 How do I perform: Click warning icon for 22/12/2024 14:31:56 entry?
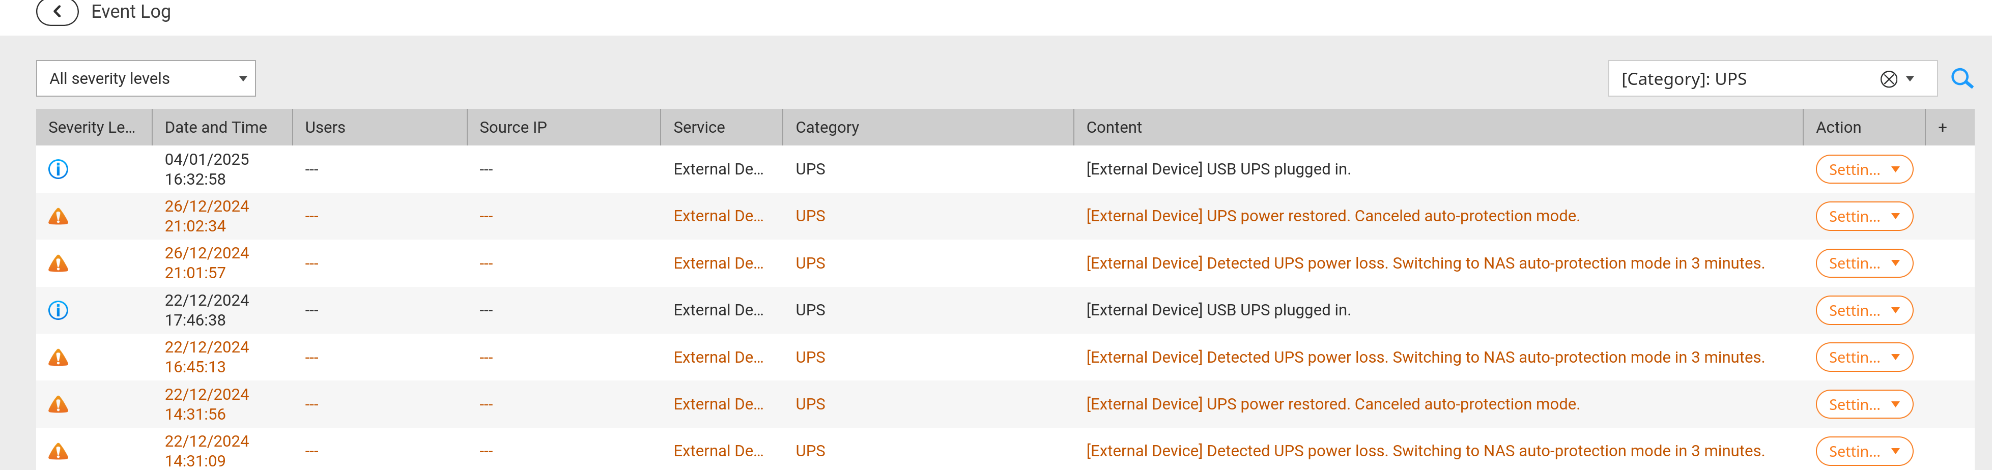pyautogui.click(x=58, y=404)
